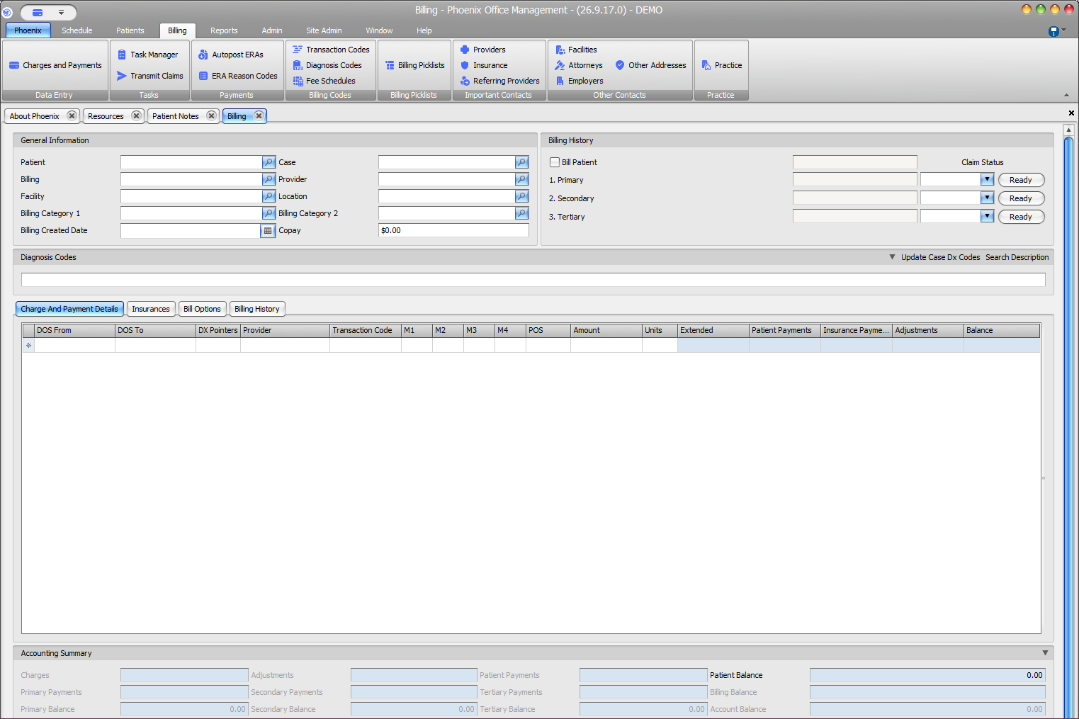Toggle the Bill Patient checkbox

coord(555,162)
